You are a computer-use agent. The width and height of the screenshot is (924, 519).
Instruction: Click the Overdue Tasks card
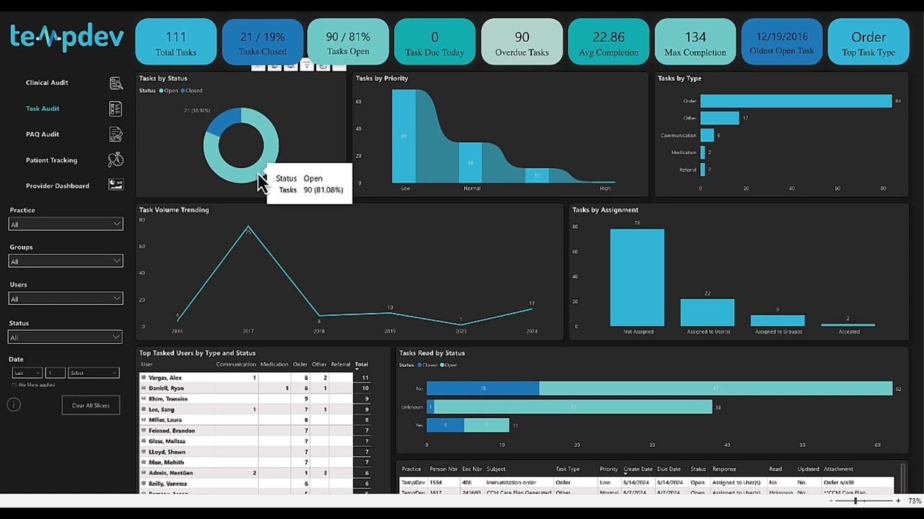click(x=522, y=42)
